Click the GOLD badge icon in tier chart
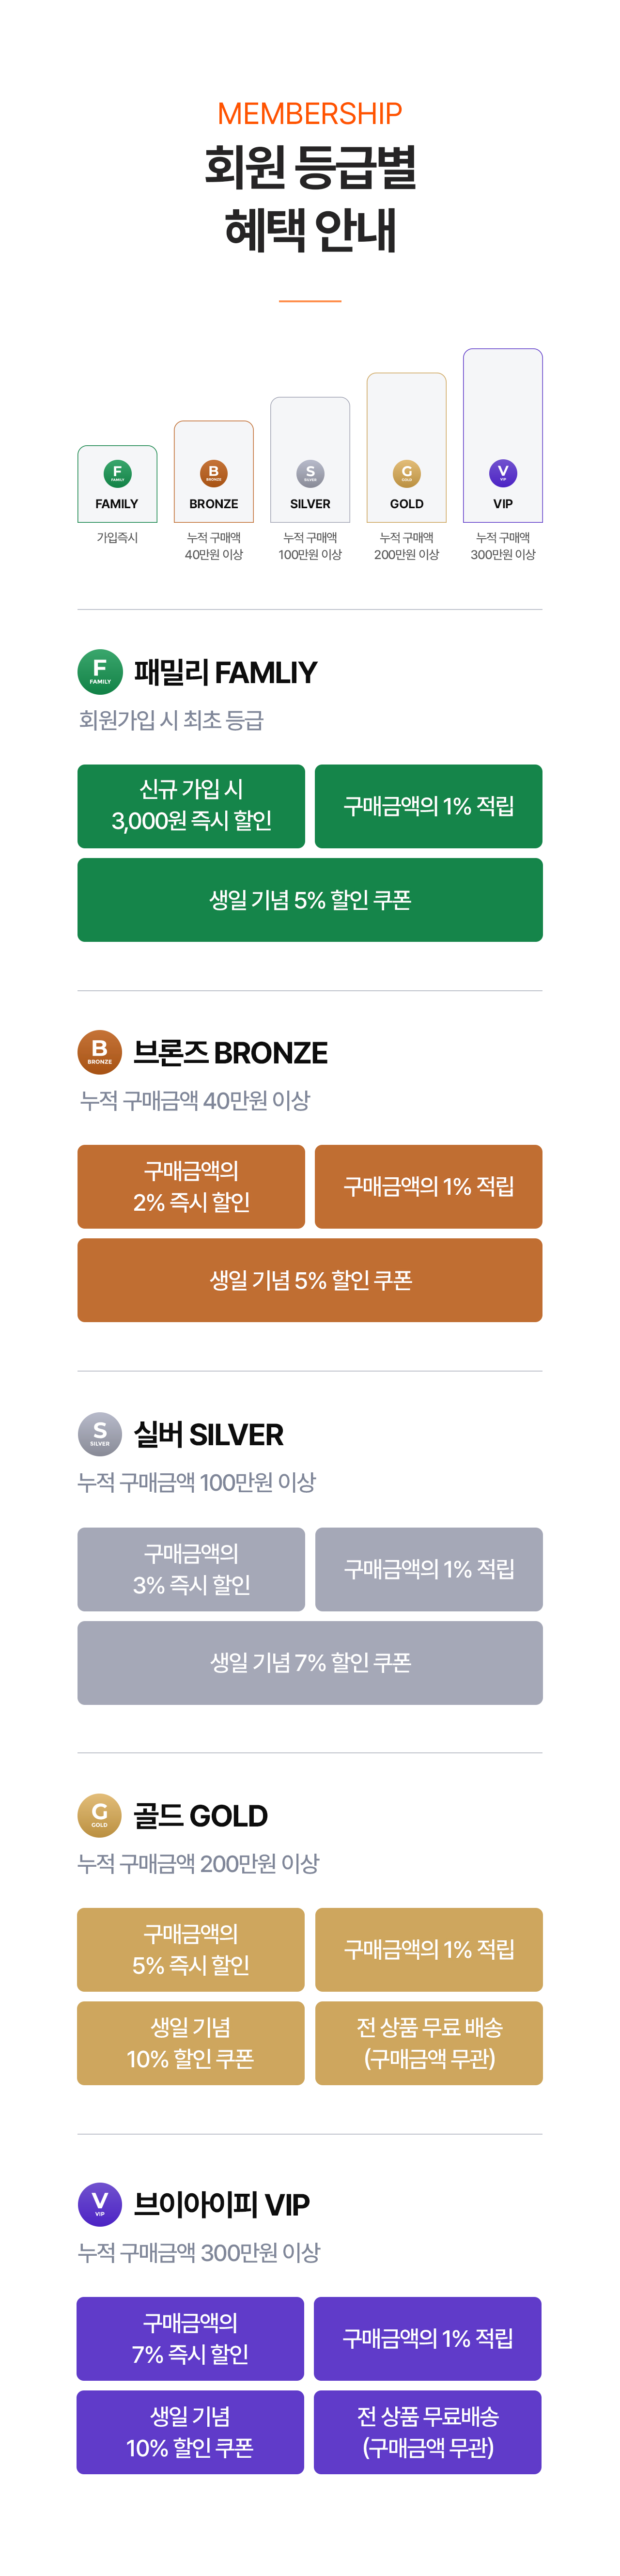This screenshot has width=620, height=2576. click(x=406, y=473)
